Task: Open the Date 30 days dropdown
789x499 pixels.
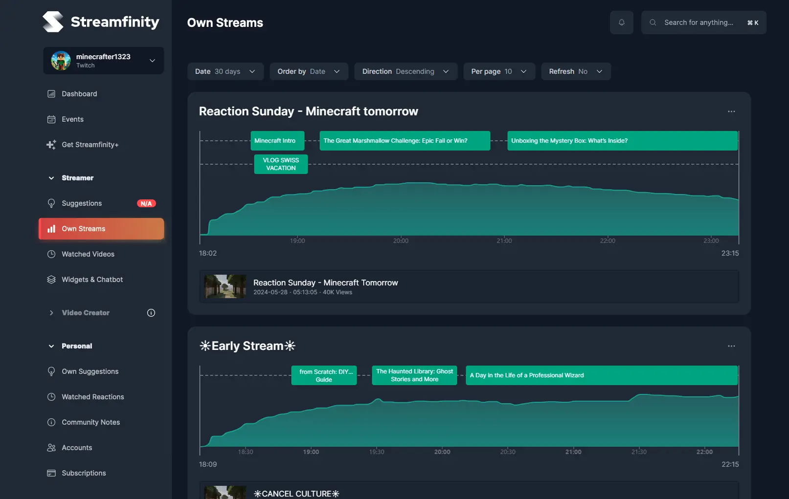Action: 225,71
